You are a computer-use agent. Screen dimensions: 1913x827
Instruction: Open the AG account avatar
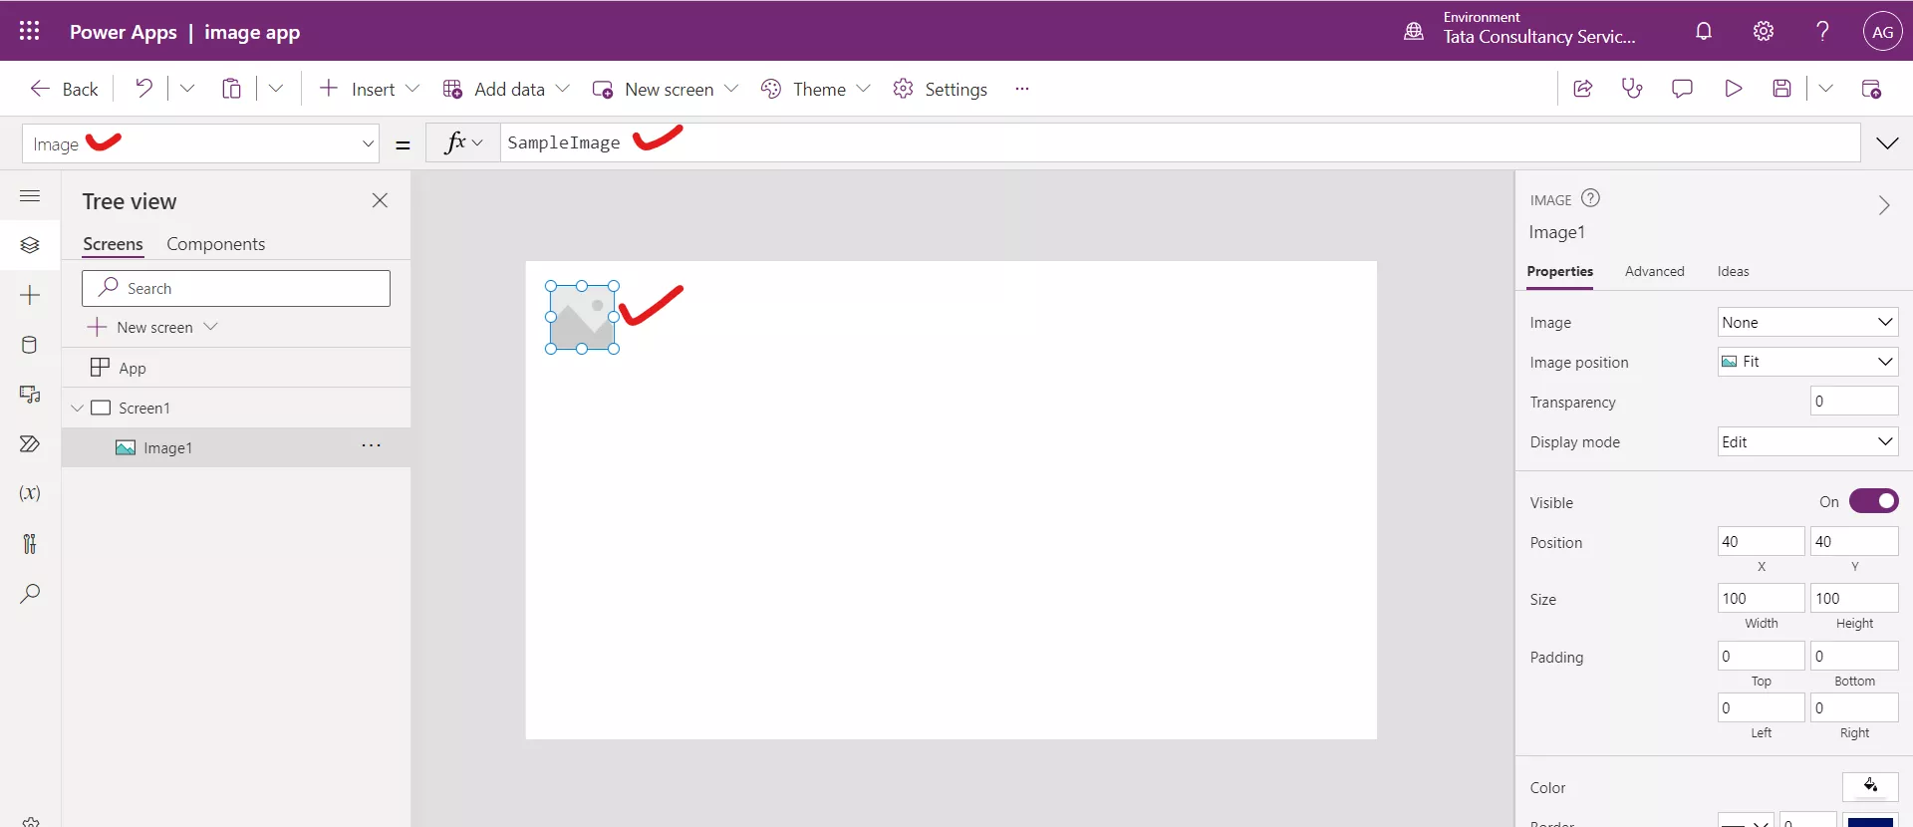coord(1882,31)
